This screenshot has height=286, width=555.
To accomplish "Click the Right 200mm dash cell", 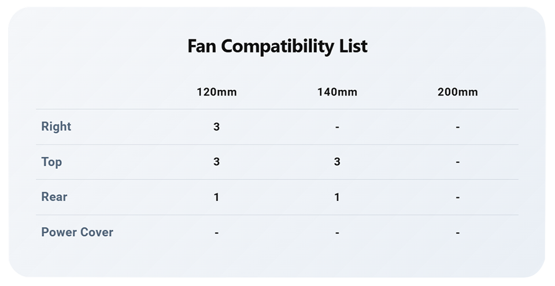I will tap(458, 127).
